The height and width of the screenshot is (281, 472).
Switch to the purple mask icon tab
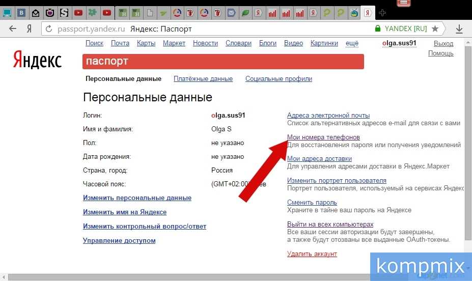pyautogui.click(x=50, y=13)
